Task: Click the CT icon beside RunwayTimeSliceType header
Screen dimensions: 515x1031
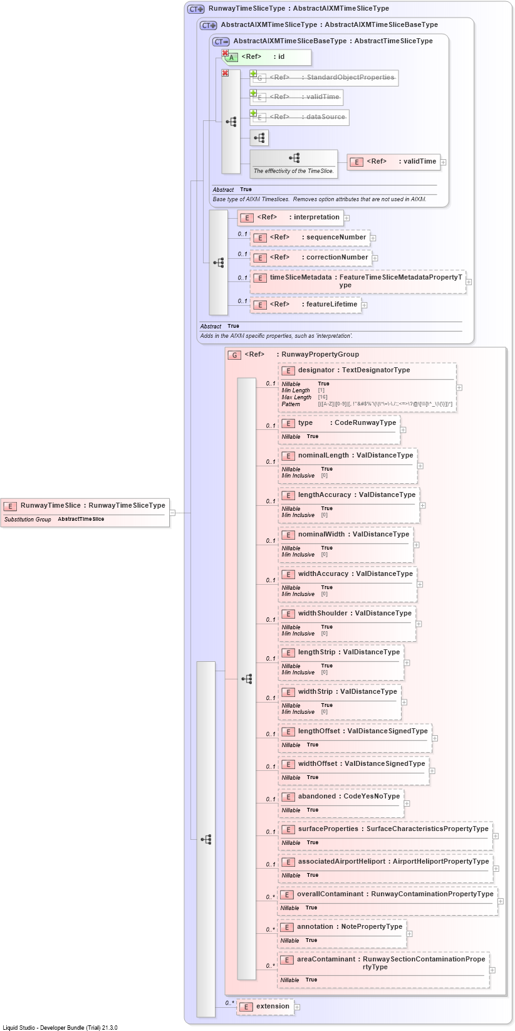Action: coord(197,9)
